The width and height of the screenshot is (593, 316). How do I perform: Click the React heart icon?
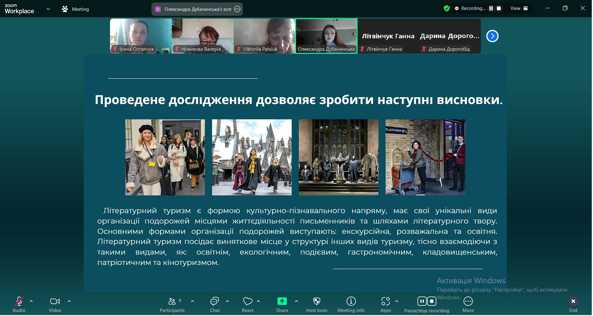[x=248, y=302]
